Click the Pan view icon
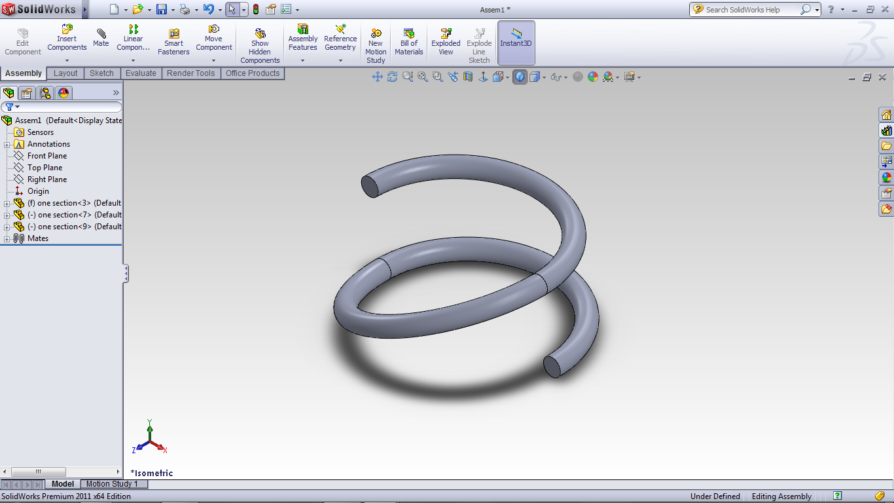Viewport: 894px width, 503px height. tap(378, 77)
